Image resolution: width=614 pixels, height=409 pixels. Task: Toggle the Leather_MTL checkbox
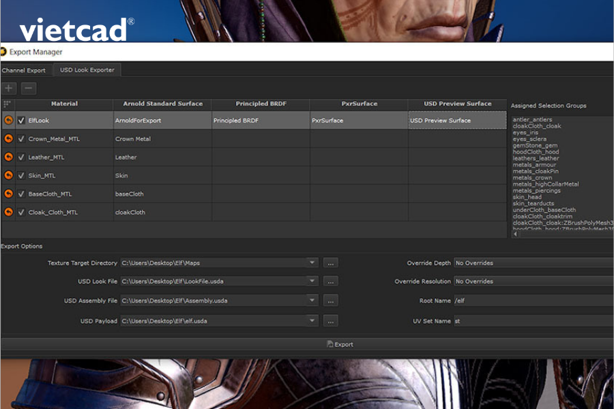coord(21,157)
